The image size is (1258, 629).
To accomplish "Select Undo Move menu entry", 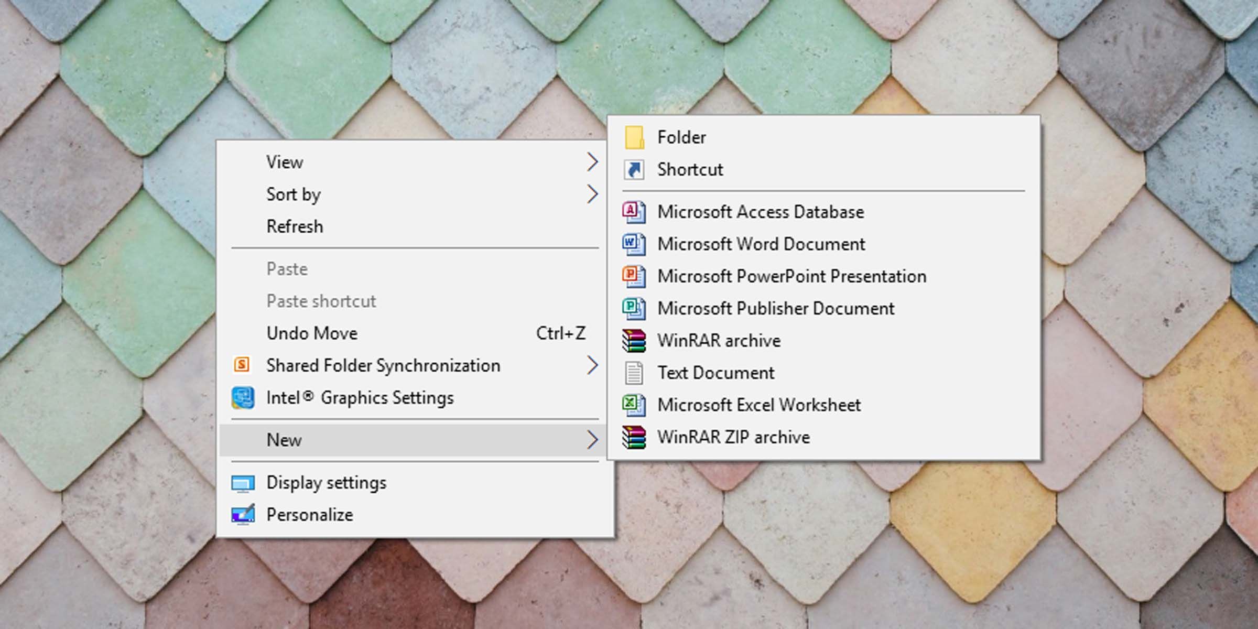I will point(312,333).
